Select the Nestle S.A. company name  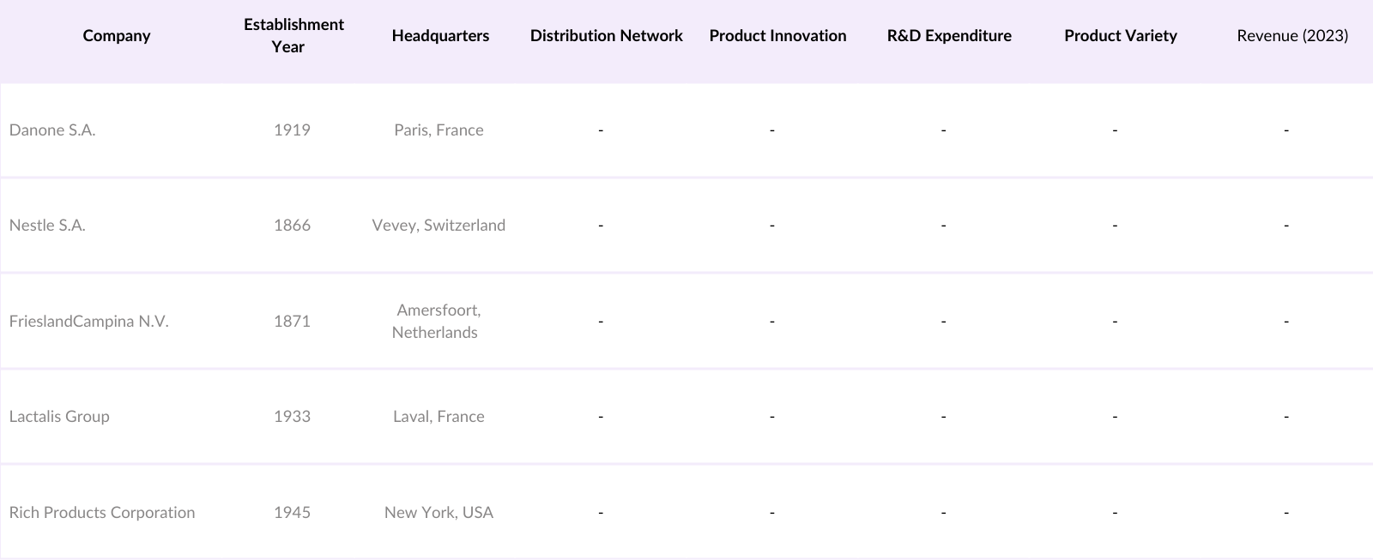click(x=47, y=226)
